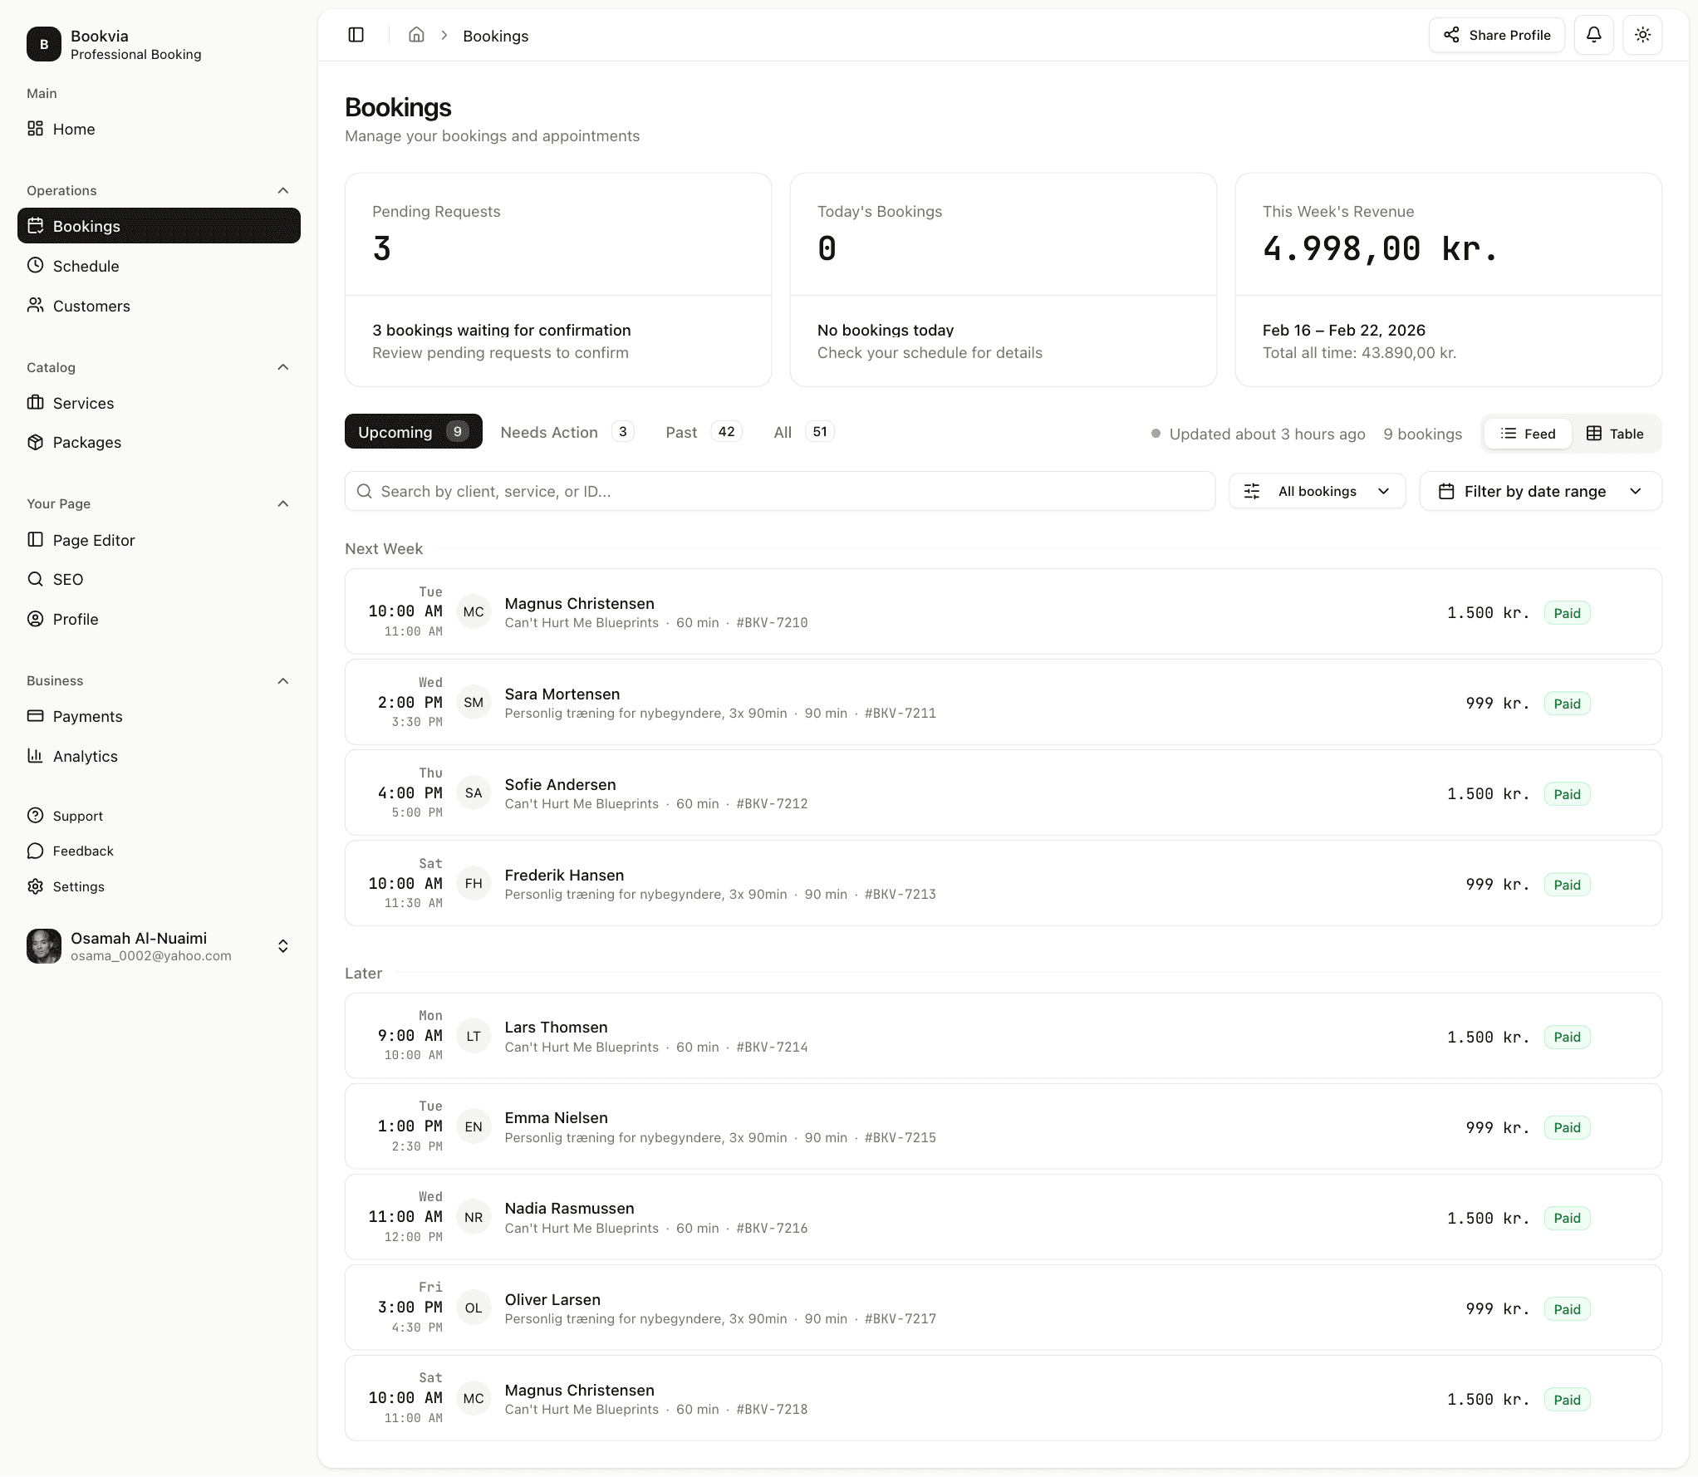Toggle the sidebar panel visibility

click(x=356, y=35)
